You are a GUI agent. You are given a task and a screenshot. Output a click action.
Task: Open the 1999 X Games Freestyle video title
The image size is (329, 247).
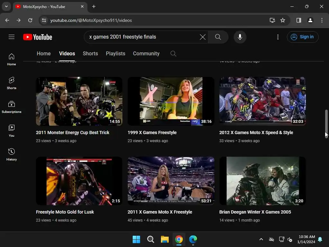click(152, 133)
